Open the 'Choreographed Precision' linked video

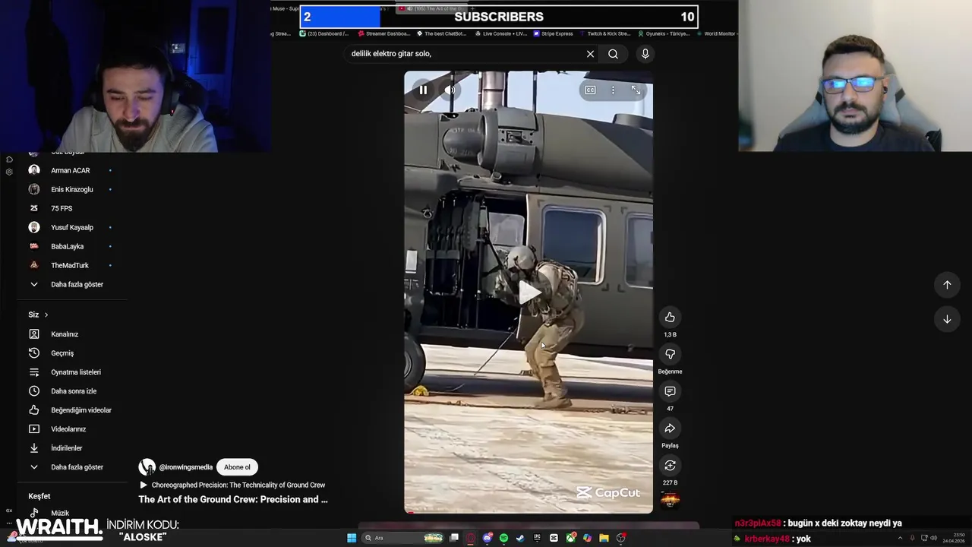click(x=232, y=485)
